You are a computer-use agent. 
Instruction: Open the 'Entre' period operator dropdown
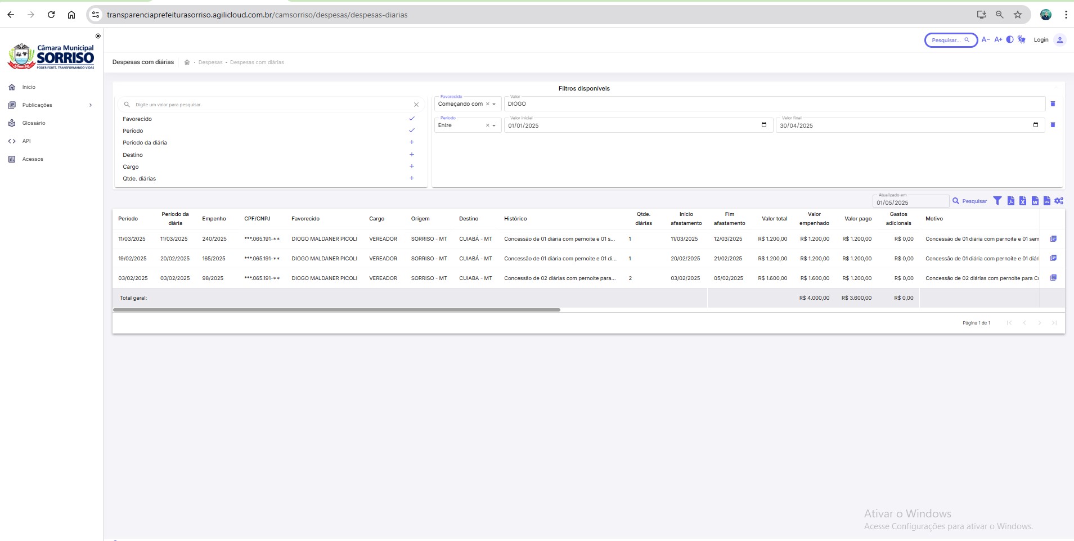[467, 125]
